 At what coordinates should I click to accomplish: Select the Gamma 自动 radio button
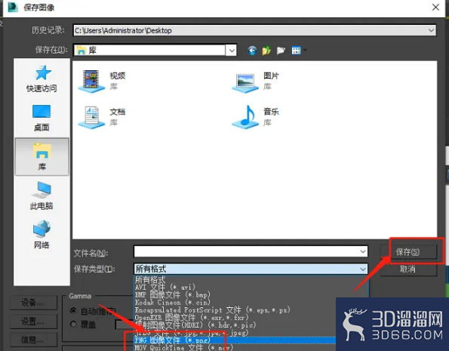(73, 310)
